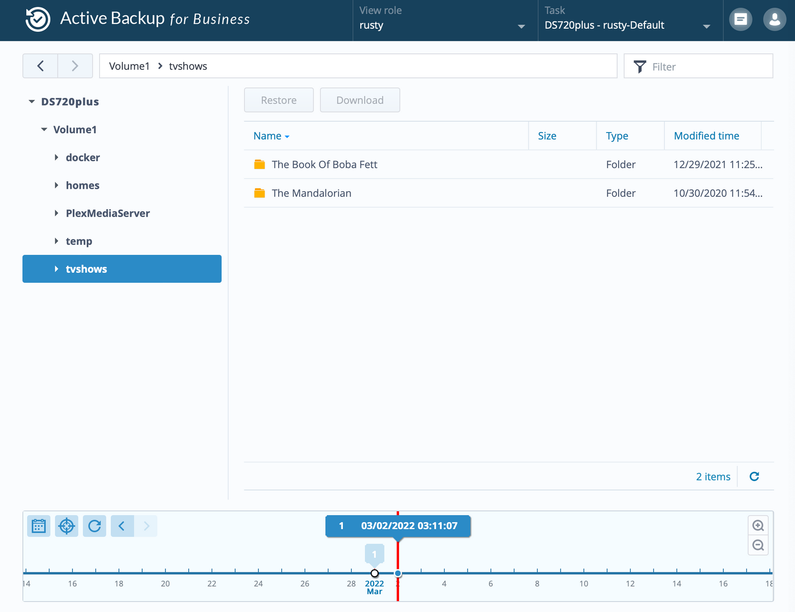The width and height of the screenshot is (795, 612).
Task: Expand the docker folder node
Action: point(56,157)
